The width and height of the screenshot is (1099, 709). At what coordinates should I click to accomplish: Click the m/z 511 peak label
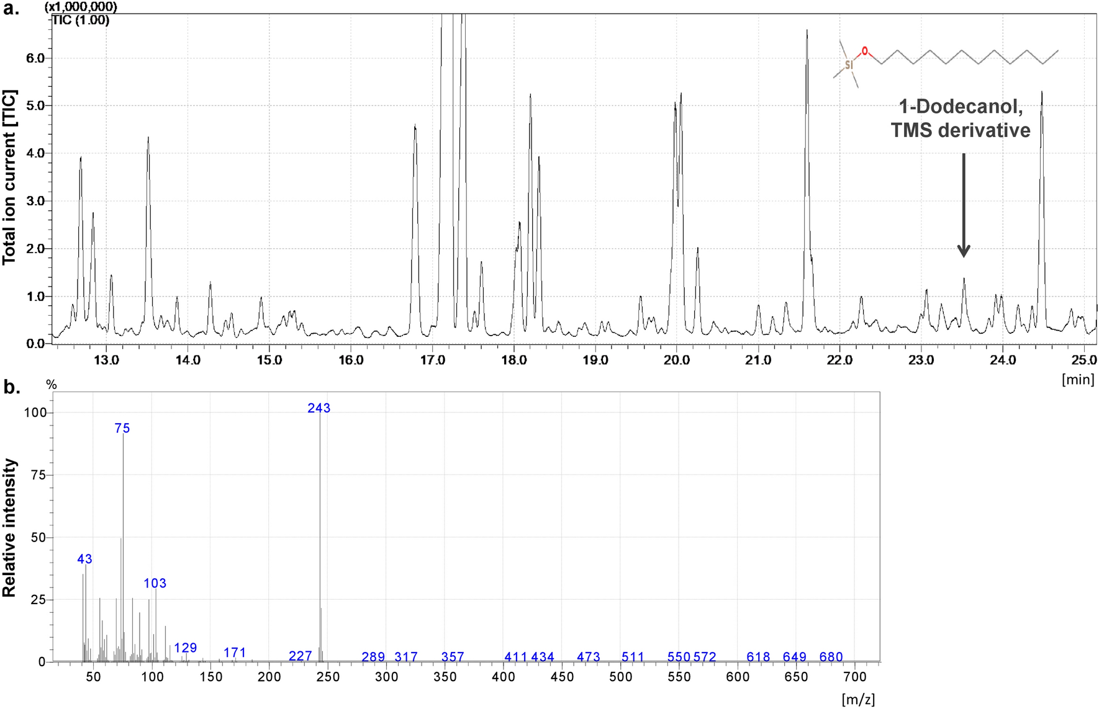[633, 657]
